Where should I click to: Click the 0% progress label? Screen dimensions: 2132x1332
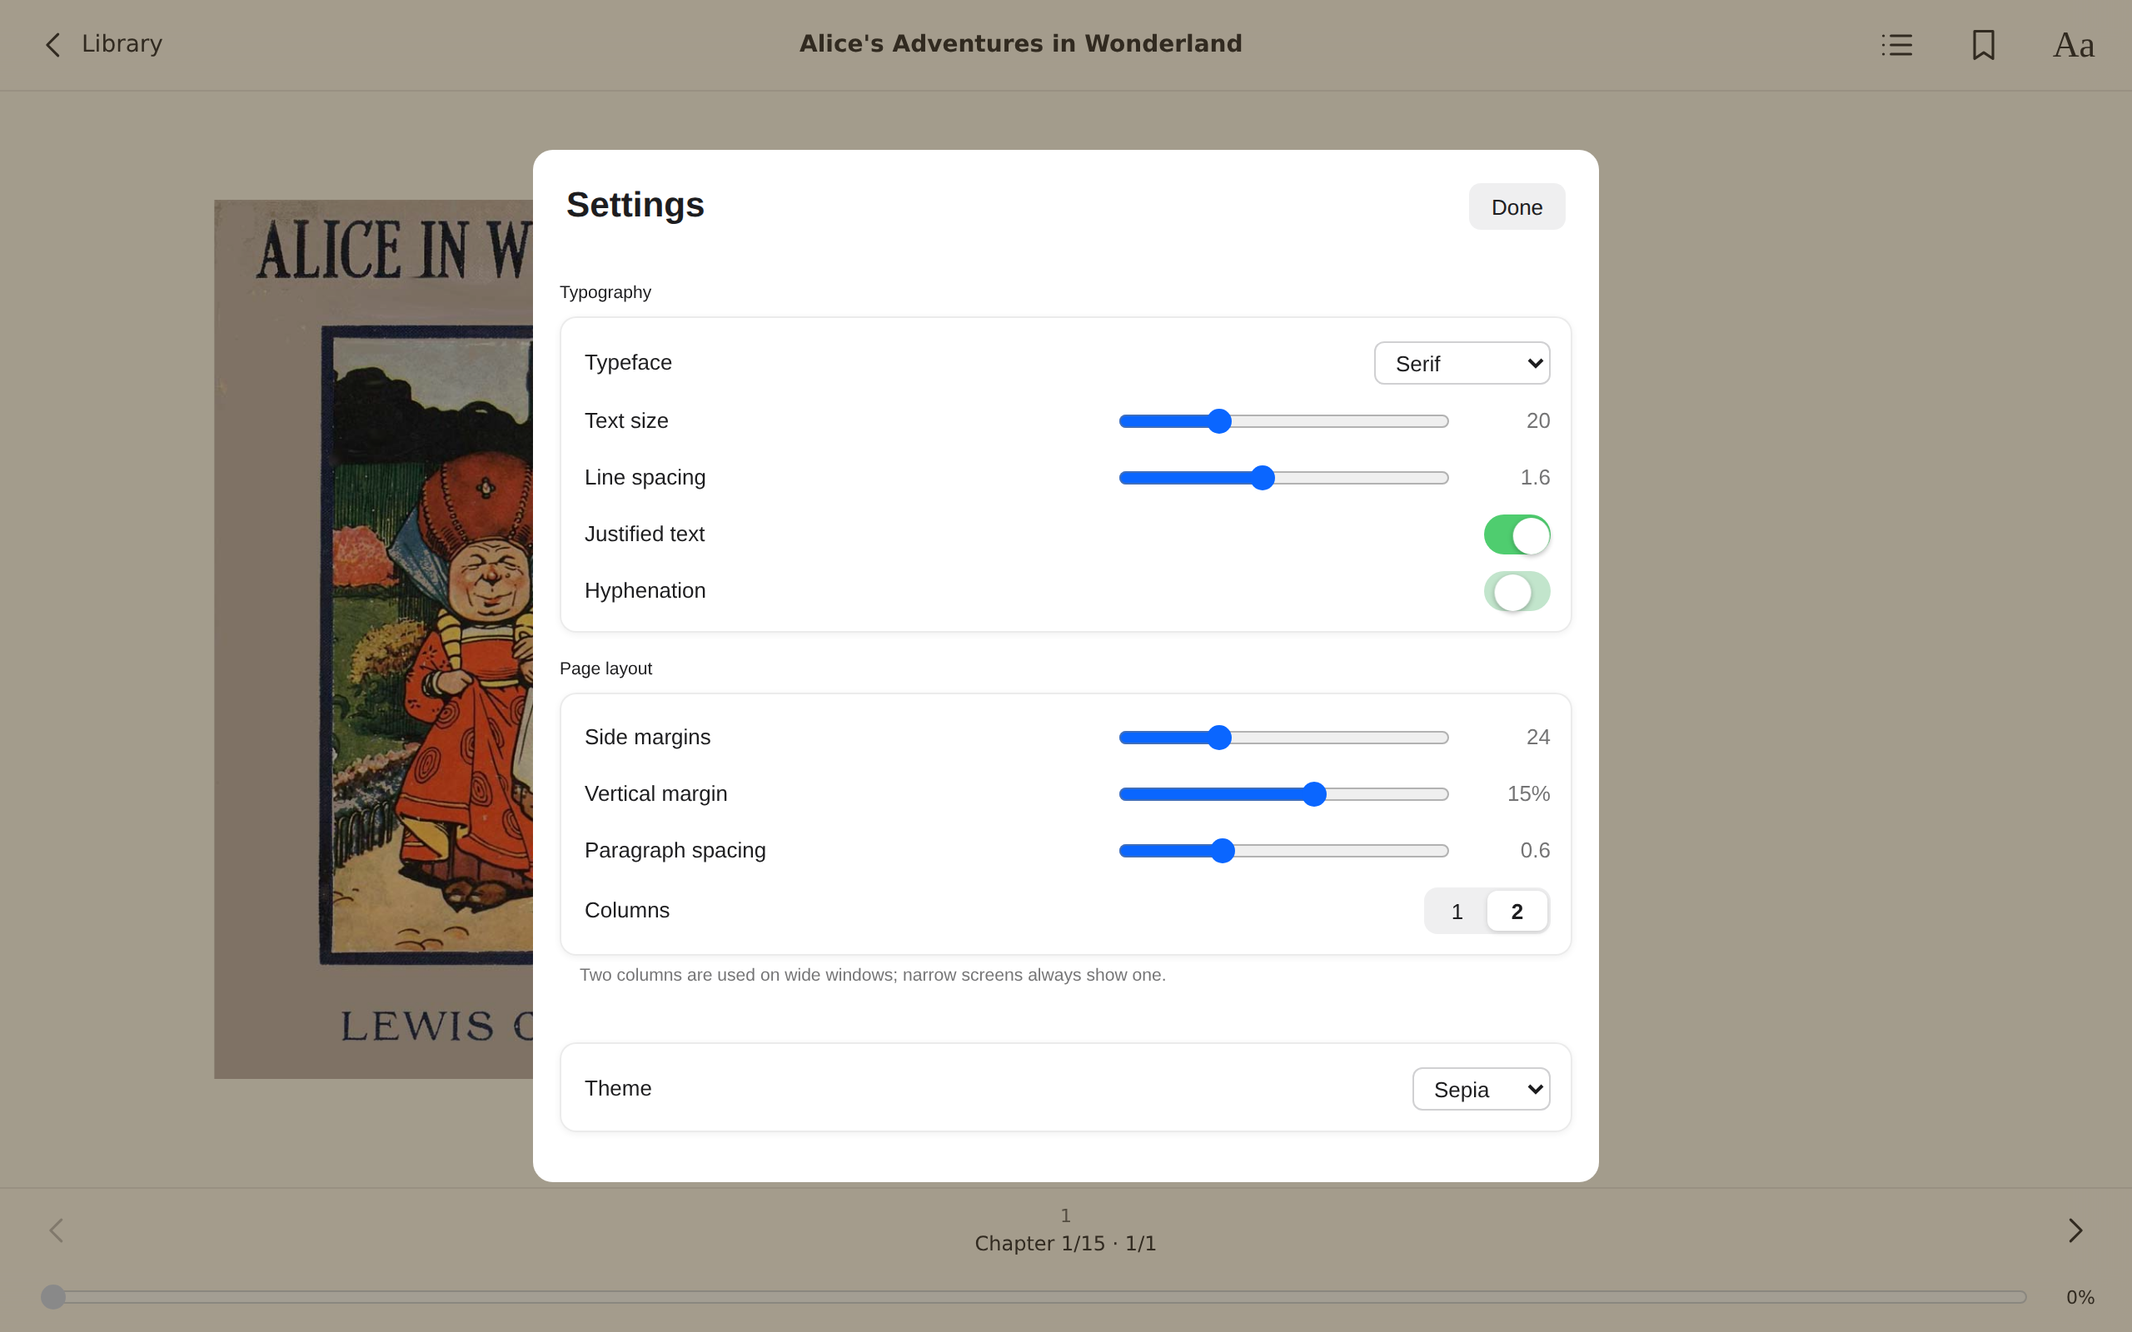(2080, 1297)
